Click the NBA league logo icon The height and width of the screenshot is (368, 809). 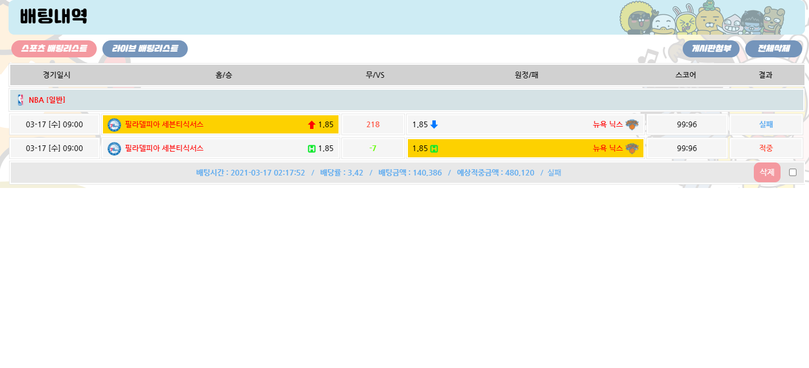pyautogui.click(x=21, y=100)
